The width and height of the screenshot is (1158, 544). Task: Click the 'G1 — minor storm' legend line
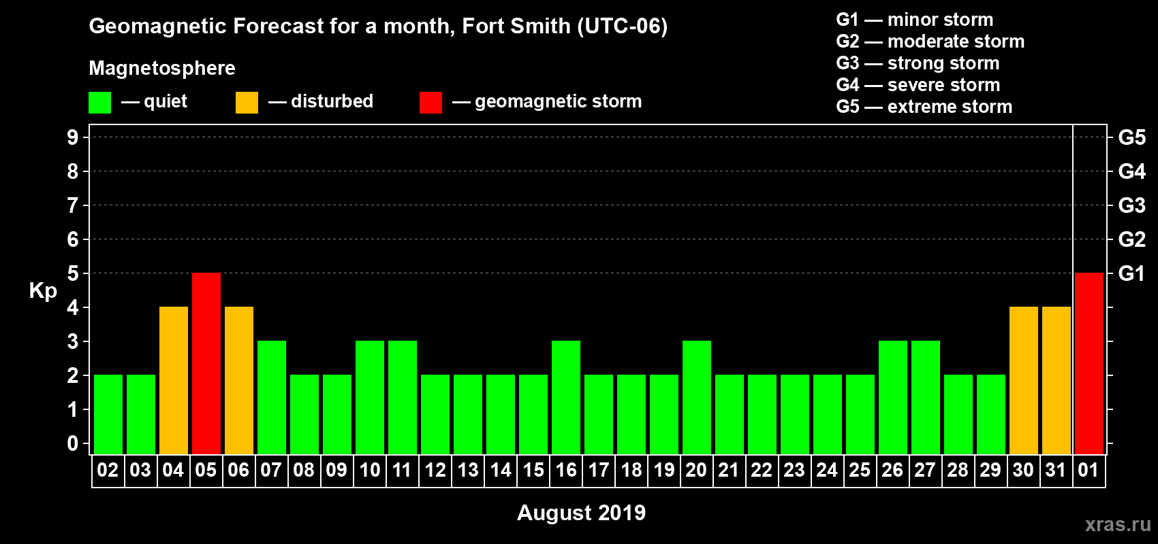[914, 20]
